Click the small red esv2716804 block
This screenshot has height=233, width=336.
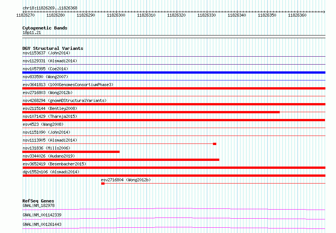[103, 184]
